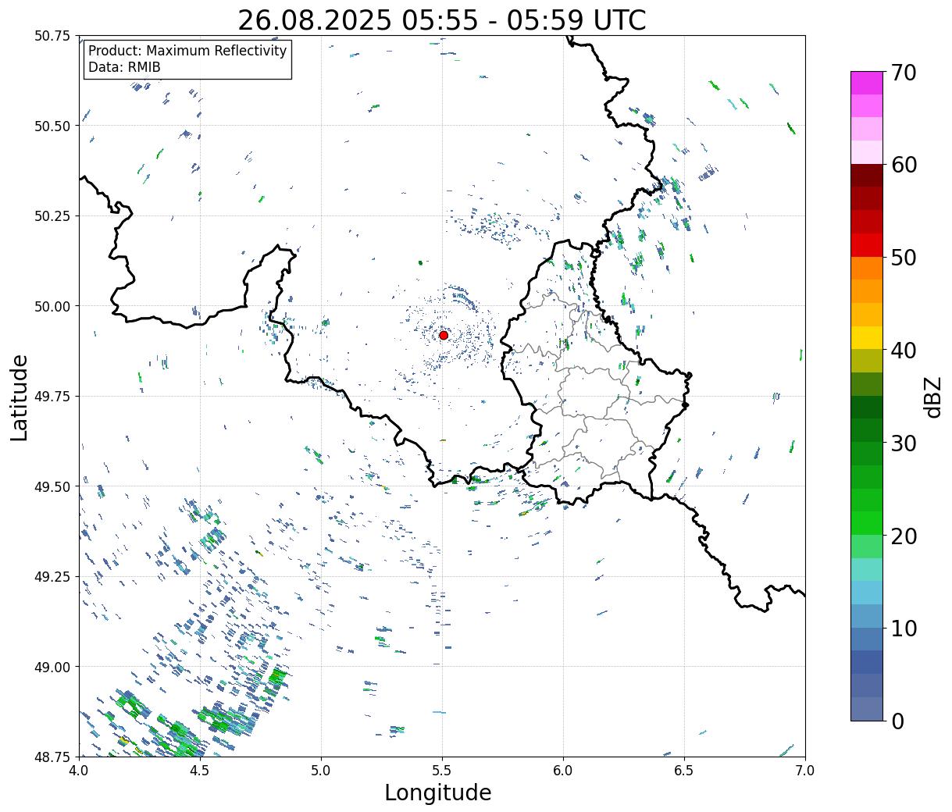Viewport: 952px width, 812px height.
Task: Click the 49.50 latitude tick label
Action: pyautogui.click(x=52, y=486)
